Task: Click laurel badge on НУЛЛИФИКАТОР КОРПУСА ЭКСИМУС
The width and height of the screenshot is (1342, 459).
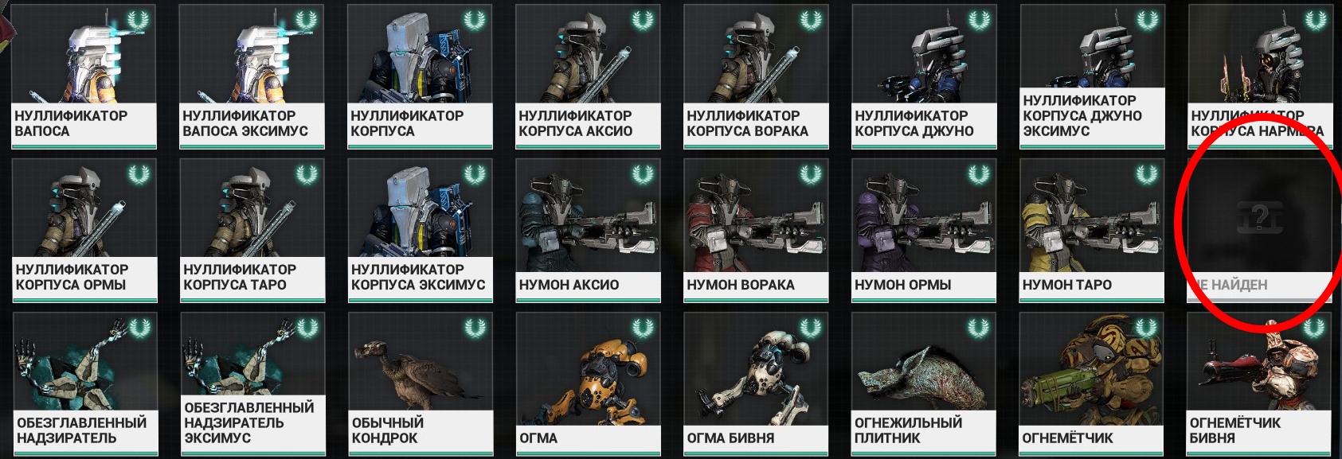Action: tap(475, 173)
